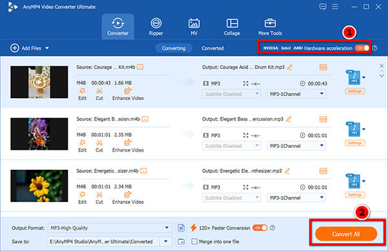
Task: View source info for Elegant B...ssion.m4b
Action: 145,119
